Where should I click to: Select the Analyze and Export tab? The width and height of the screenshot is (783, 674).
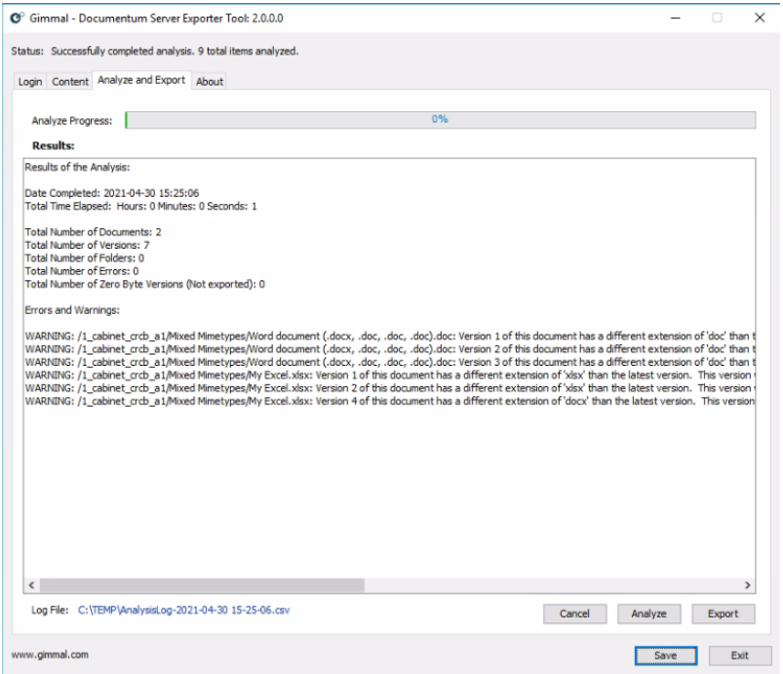coord(141,80)
